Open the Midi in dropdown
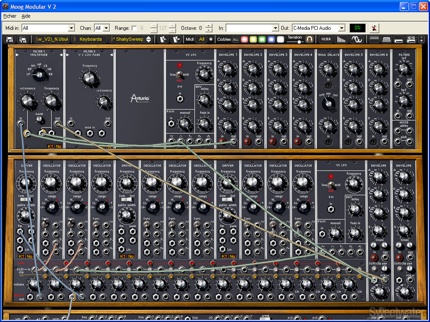The image size is (430, 322). click(48, 28)
